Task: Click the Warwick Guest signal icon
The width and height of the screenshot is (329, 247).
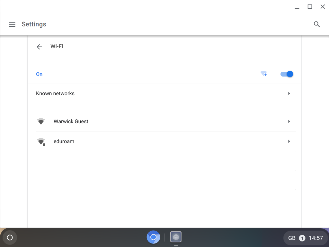Action: click(41, 122)
